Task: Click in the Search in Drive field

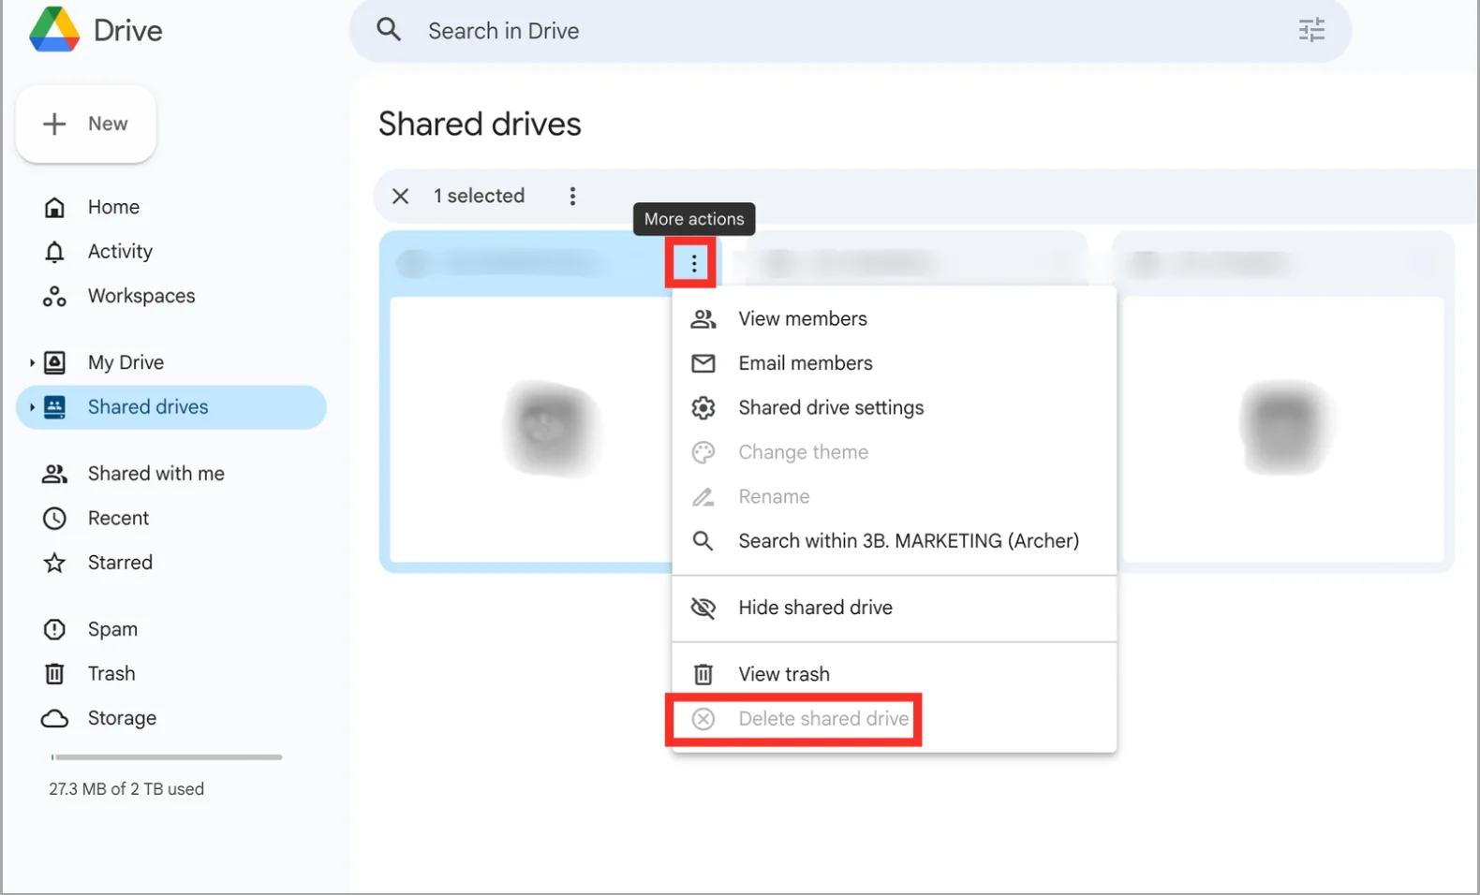Action: (x=850, y=31)
